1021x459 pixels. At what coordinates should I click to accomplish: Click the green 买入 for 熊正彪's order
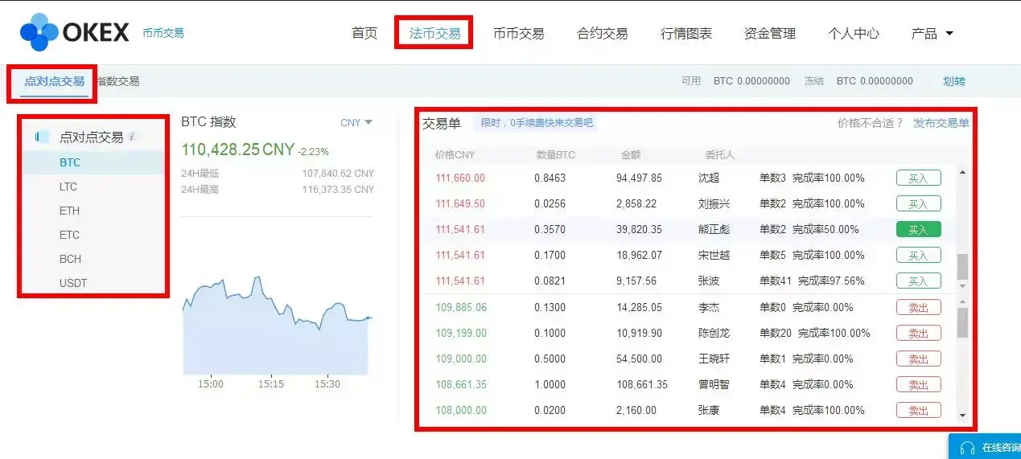click(x=918, y=230)
